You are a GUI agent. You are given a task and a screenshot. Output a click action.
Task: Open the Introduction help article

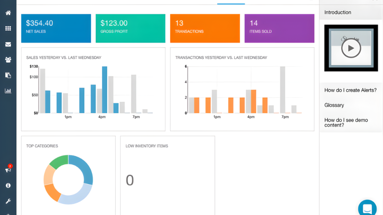coord(337,12)
